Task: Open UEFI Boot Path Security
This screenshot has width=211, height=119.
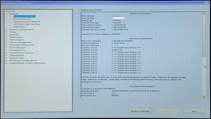Action: pos(27,24)
